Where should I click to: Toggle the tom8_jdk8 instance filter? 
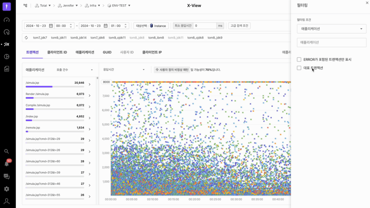click(x=137, y=38)
